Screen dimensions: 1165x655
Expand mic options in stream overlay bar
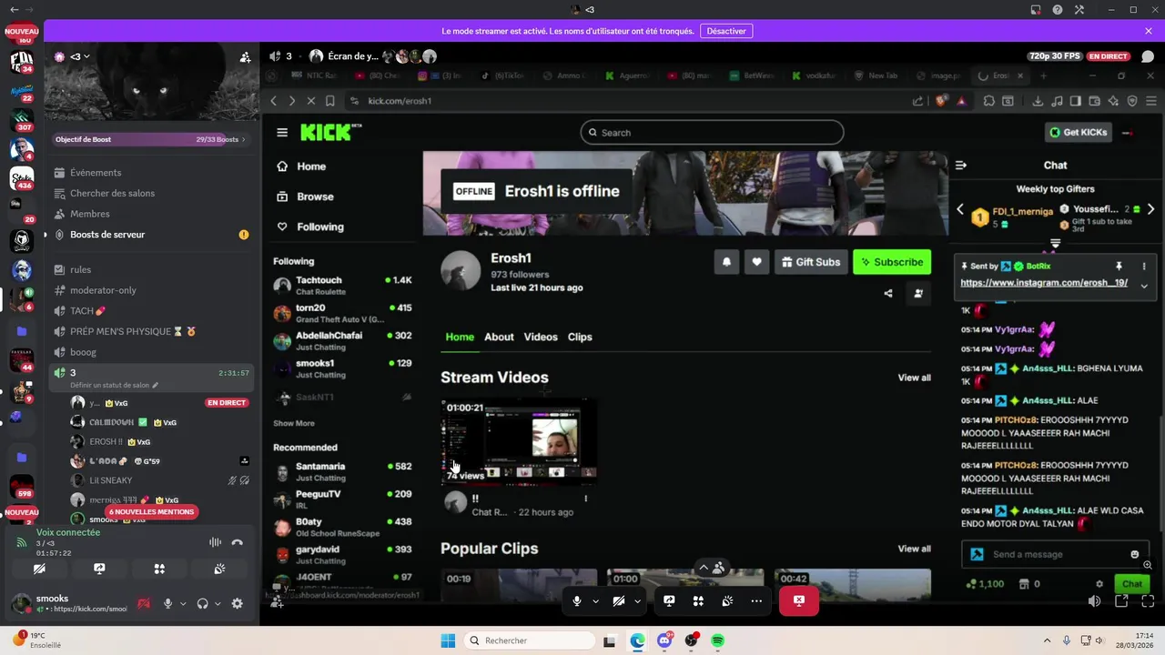pyautogui.click(x=595, y=601)
